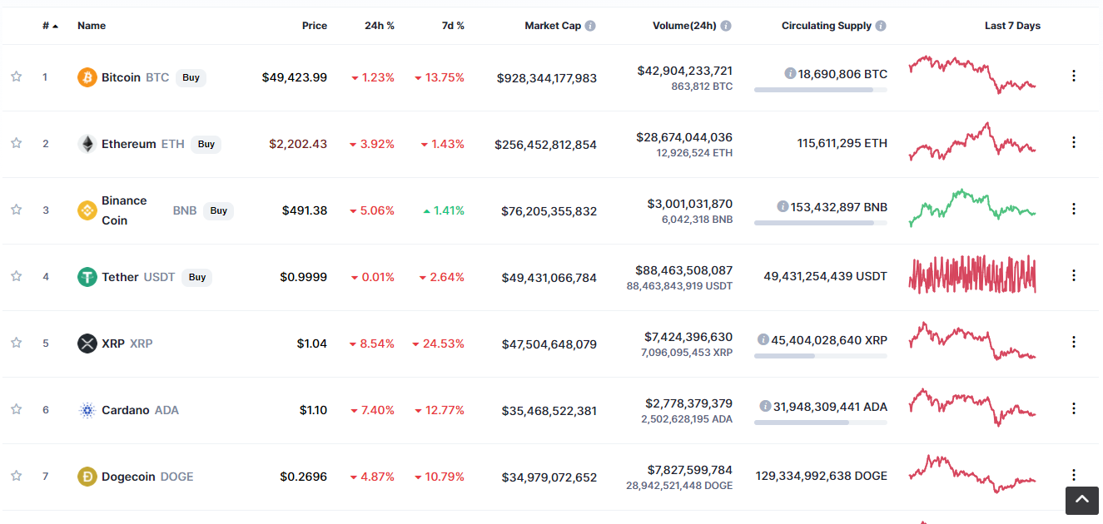Click the Buy button for Ethereum
1103x524 pixels.
206,144
